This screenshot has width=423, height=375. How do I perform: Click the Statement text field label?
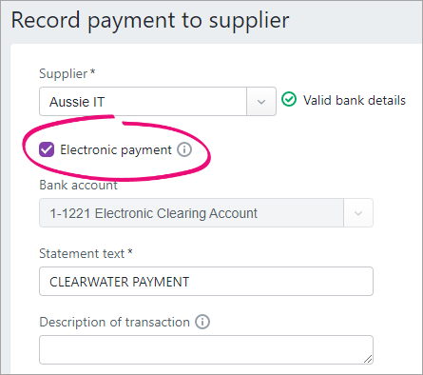pyautogui.click(x=86, y=253)
